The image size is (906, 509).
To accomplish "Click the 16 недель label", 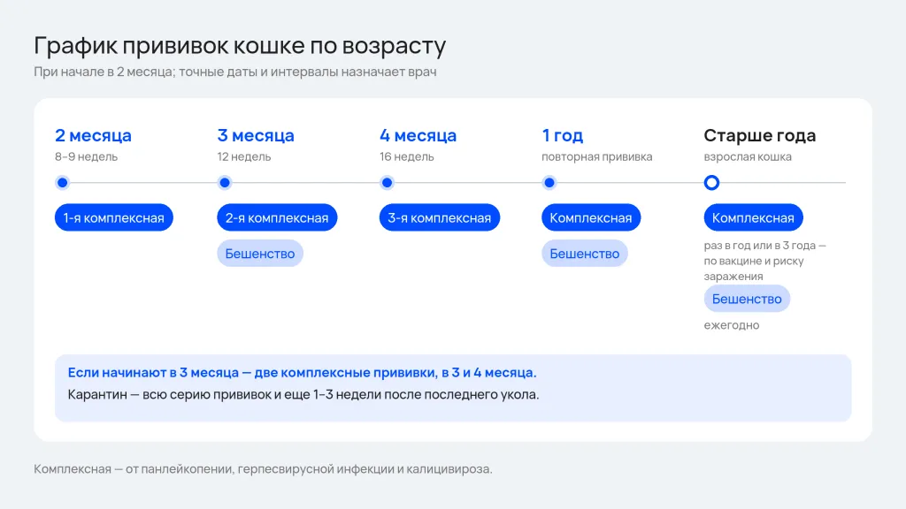I will click(407, 156).
